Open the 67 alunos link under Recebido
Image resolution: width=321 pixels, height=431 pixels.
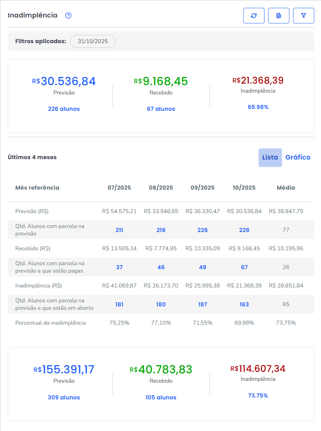point(161,109)
